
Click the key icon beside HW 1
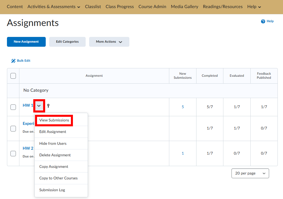[x=48, y=106]
